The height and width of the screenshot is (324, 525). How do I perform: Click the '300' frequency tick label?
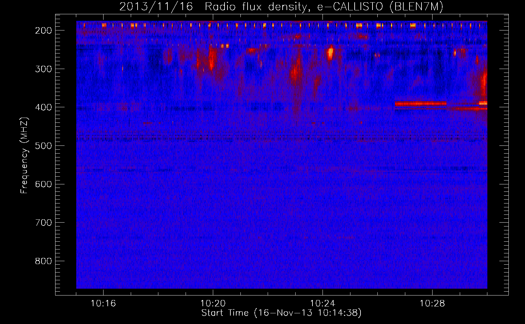point(43,69)
